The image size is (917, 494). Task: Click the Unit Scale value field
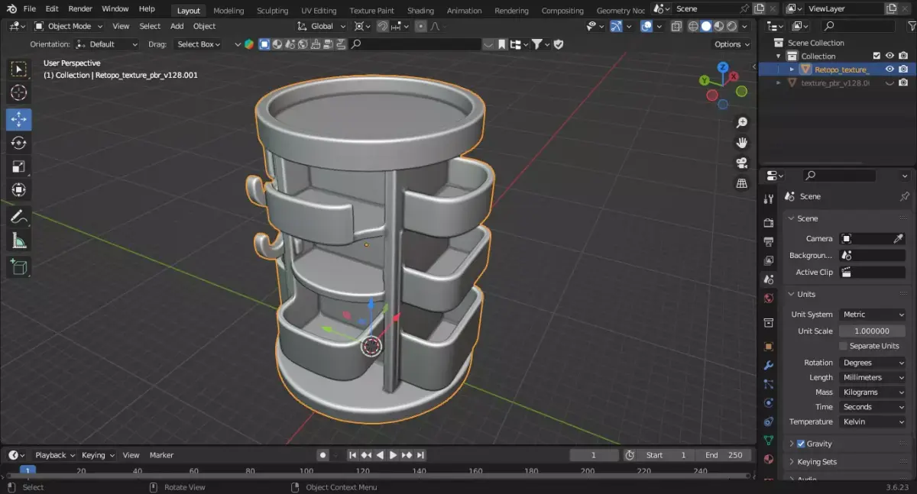point(873,331)
